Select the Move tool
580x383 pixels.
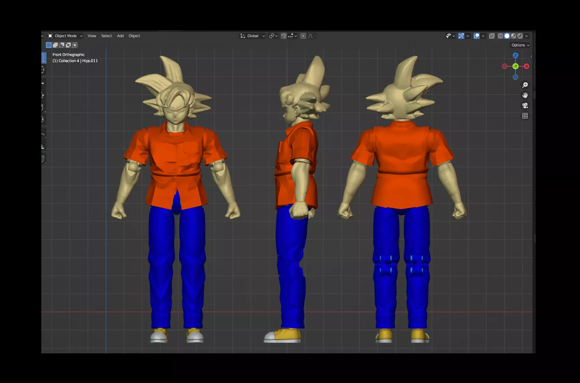[43, 83]
